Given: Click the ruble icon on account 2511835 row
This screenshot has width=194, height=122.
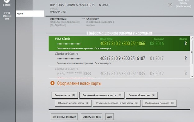Looking at the screenshot, I should (186, 73).
